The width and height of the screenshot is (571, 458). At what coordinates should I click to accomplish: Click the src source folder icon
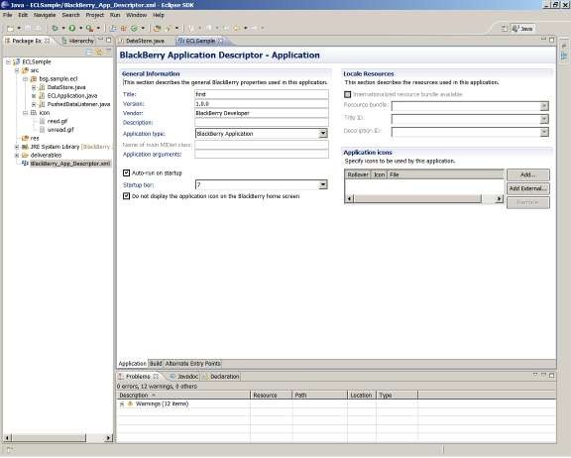tap(25, 70)
